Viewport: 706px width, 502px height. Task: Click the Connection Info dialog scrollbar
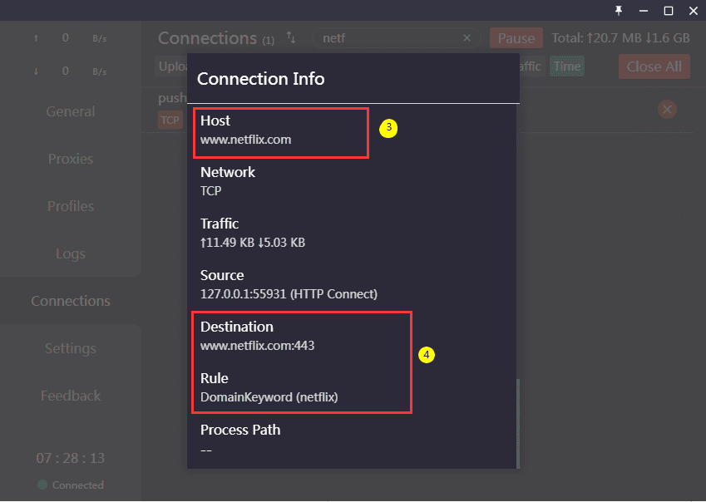tap(518, 423)
